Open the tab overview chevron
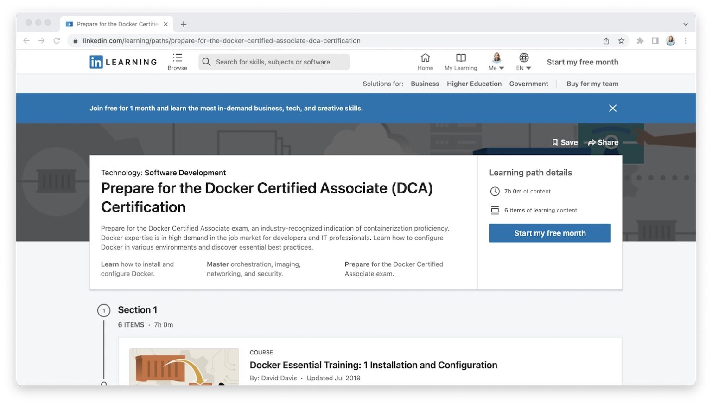The width and height of the screenshot is (712, 405). 685,24
